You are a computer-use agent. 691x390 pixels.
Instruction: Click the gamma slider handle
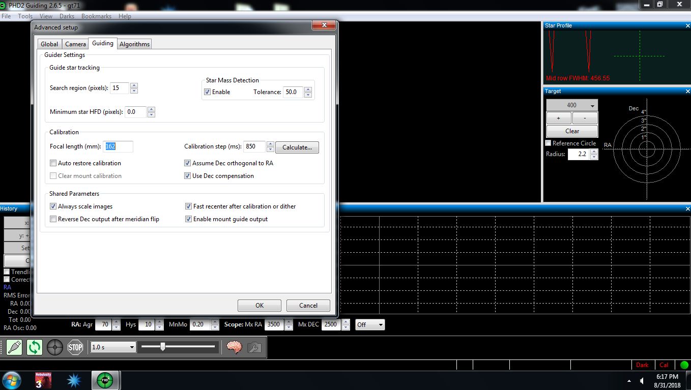(x=162, y=347)
